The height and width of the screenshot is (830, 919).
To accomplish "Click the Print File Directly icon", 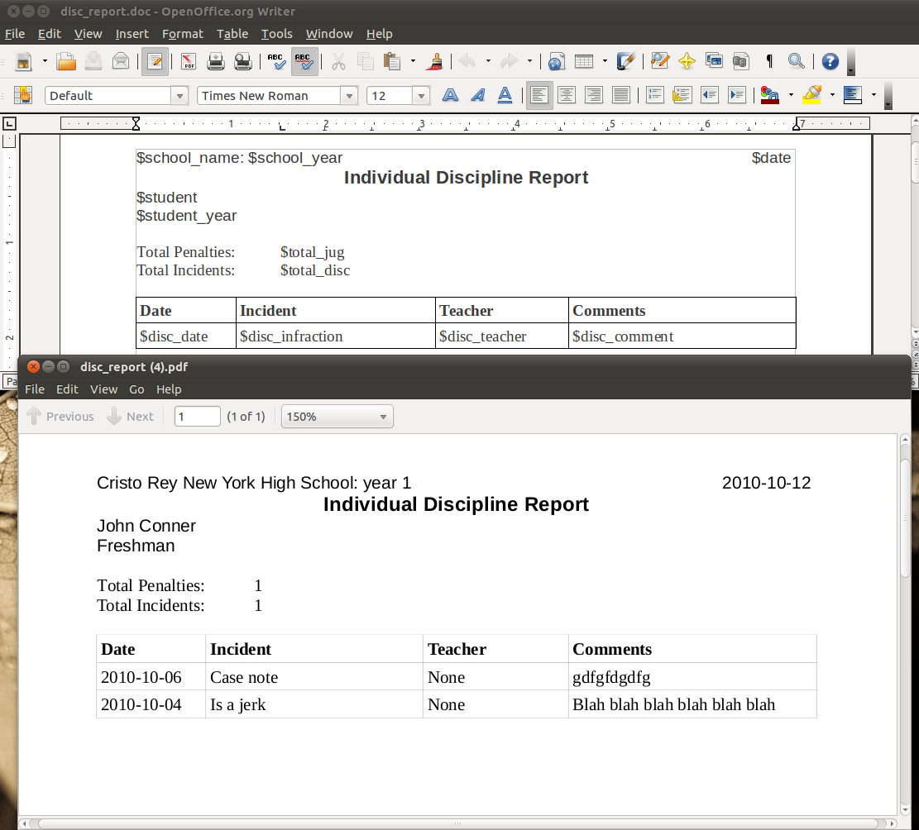I will (x=215, y=61).
